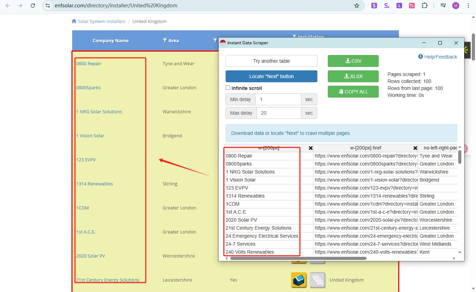This screenshot has width=476, height=292.
Task: Click the grey solar panels icon for 21st Century Energy Solutions
Action: coord(317,280)
